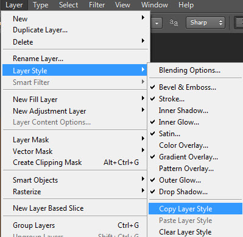Image resolution: width=243 pixels, height=237 pixels.
Task: Expand the New submenu
Action: pos(75,19)
